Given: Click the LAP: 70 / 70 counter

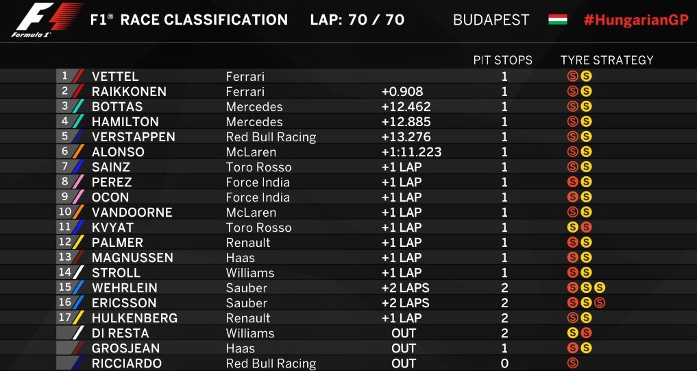Looking at the screenshot, I should click(357, 19).
